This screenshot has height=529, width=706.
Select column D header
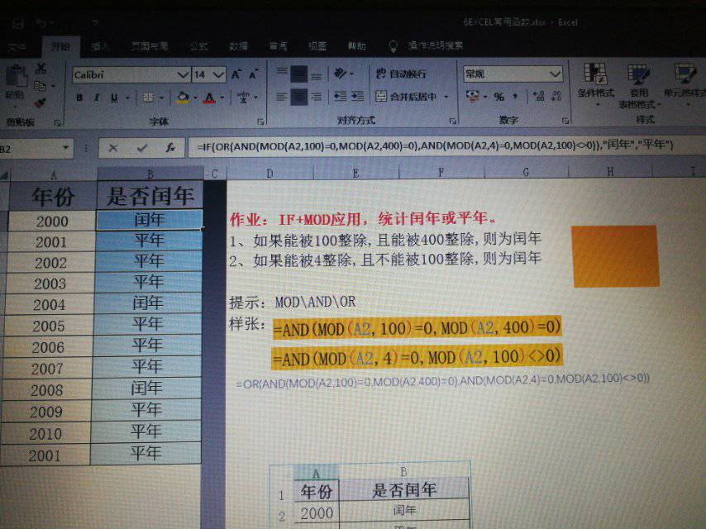coord(270,174)
